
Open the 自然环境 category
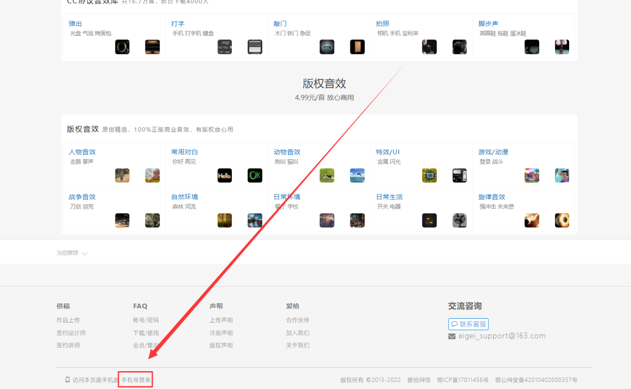(185, 197)
